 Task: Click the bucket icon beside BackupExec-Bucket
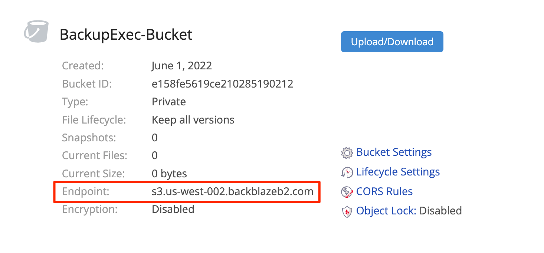point(36,32)
